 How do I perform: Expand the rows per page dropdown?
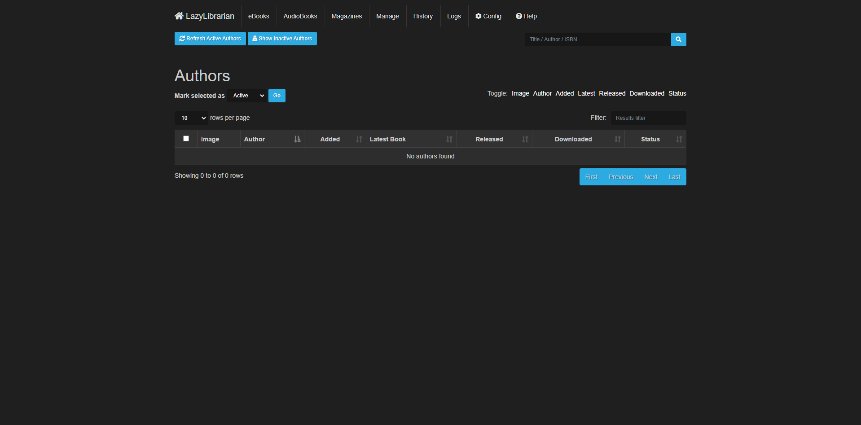pos(191,118)
